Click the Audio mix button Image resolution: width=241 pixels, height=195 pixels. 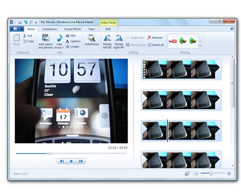coord(135,38)
